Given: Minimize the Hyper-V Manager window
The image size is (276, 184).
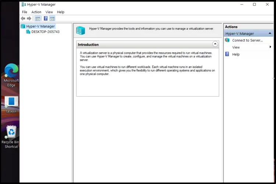Looking at the screenshot, I should (242, 4).
